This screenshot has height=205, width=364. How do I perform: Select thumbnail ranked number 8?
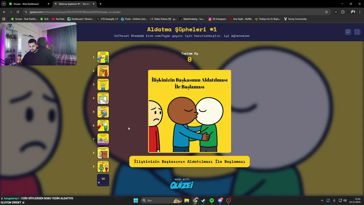(x=103, y=153)
